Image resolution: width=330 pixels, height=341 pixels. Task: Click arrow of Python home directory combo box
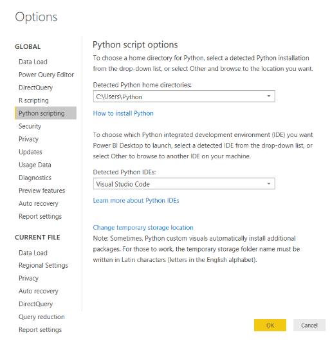pos(269,96)
